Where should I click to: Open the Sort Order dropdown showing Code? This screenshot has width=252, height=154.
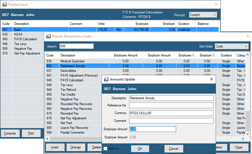(x=232, y=46)
